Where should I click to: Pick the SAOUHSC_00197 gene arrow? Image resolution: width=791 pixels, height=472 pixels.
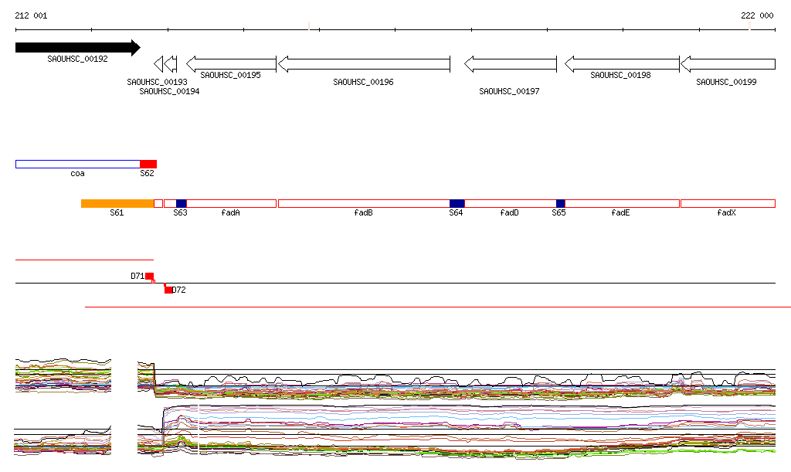click(x=510, y=64)
